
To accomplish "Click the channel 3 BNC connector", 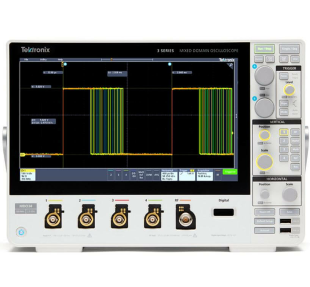I will 119,219.
